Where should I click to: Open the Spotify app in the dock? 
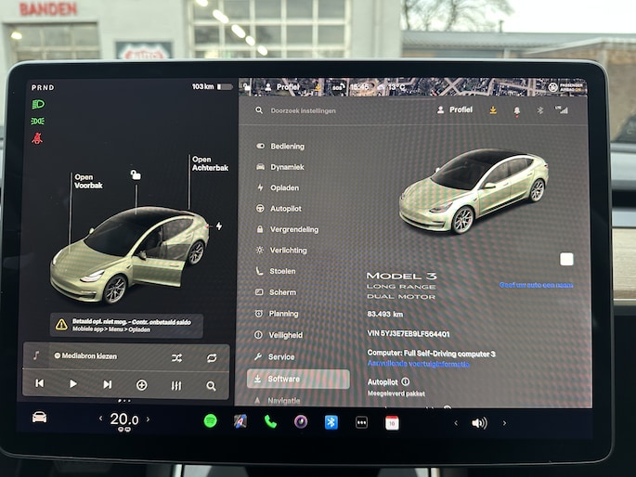[211, 421]
